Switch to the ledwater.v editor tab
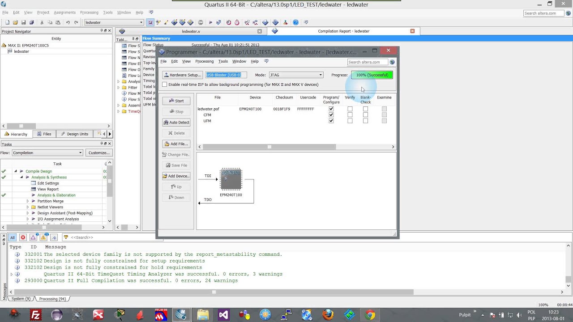Screen dimensions: 573x322 [191, 31]
